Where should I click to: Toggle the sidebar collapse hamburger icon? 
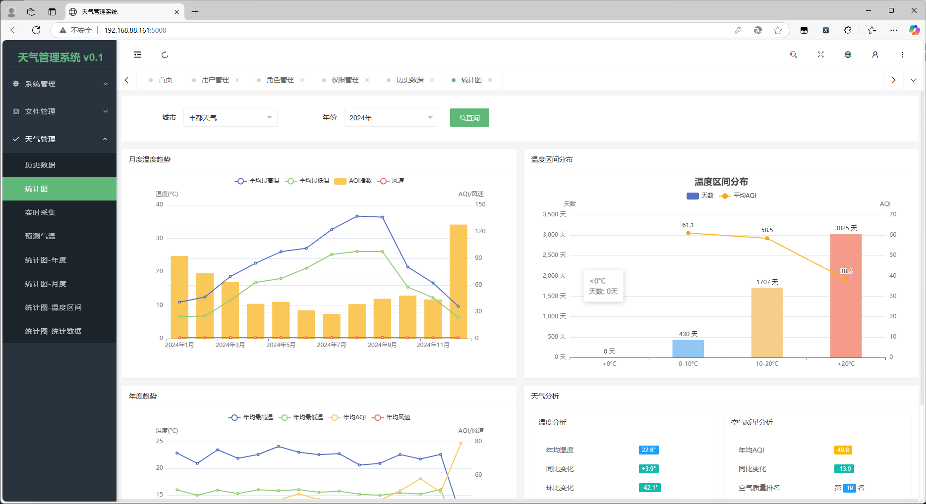137,55
